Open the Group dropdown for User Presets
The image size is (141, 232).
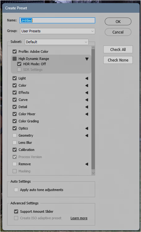point(58,31)
